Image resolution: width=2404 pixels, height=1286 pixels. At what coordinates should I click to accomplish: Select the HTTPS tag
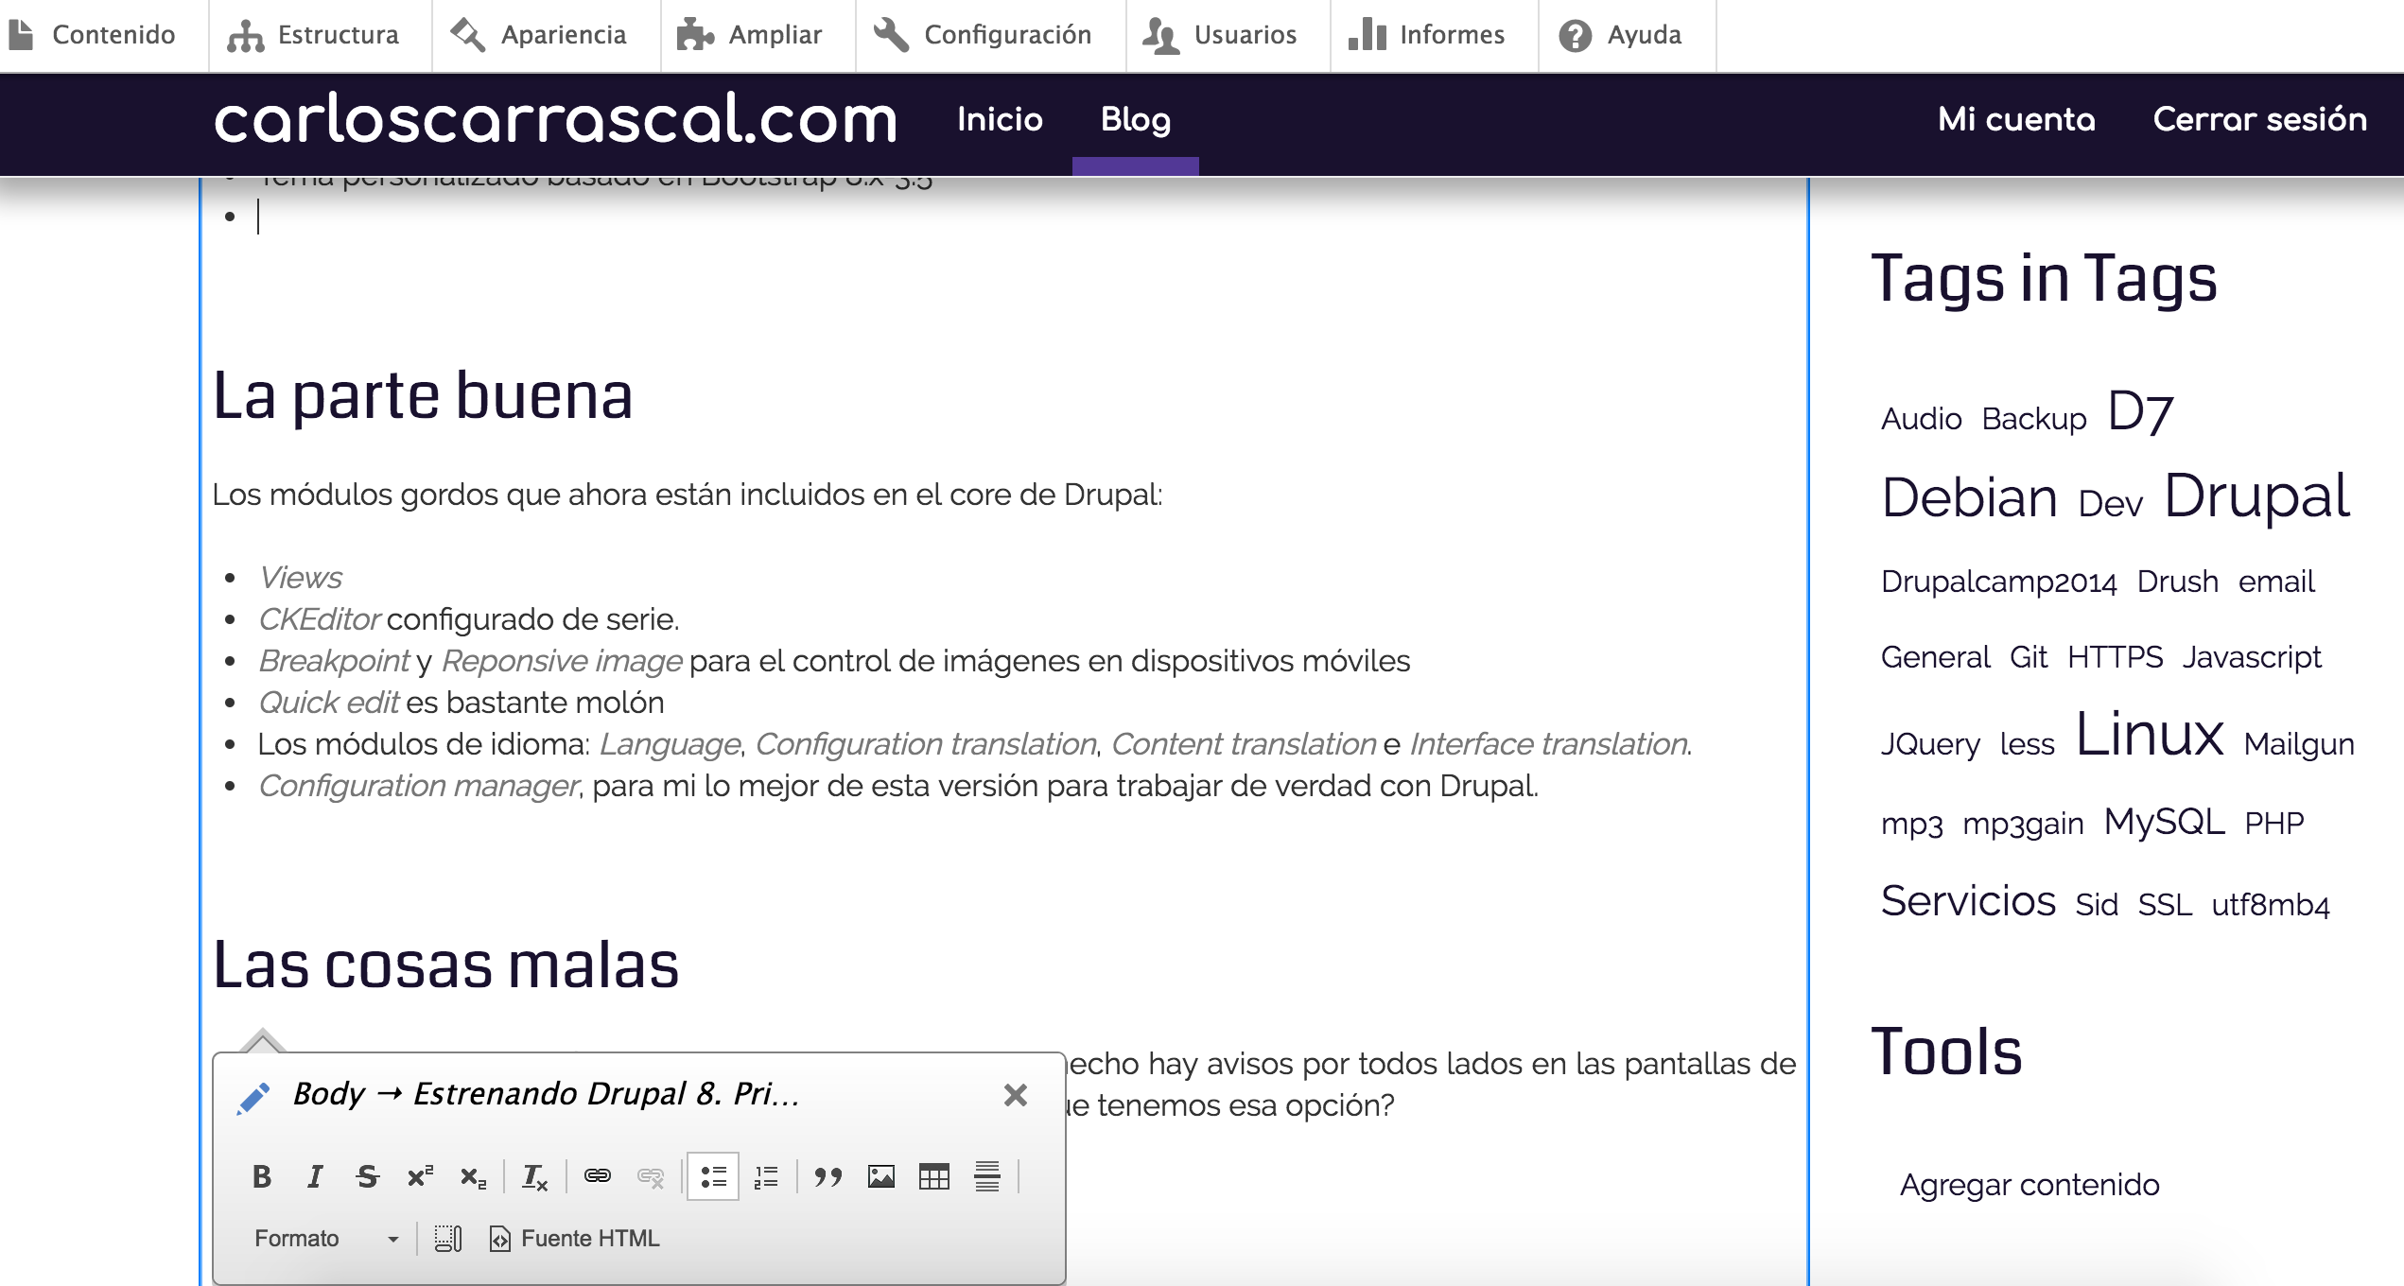(2115, 657)
